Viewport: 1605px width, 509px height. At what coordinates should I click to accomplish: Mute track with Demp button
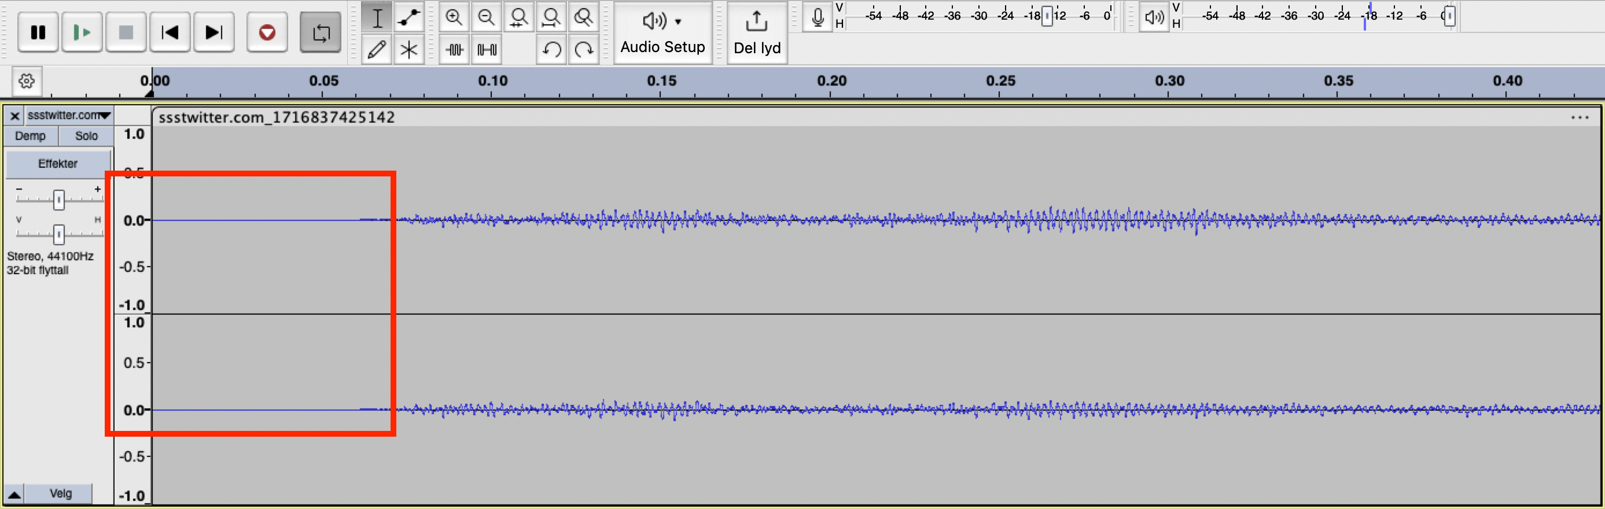31,136
